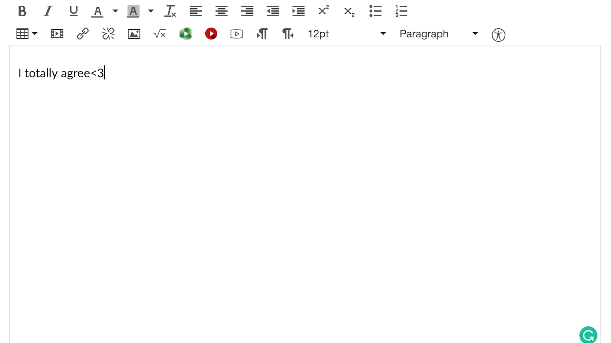The height and width of the screenshot is (343, 611).
Task: Run the Accessibility Checker
Action: (498, 35)
